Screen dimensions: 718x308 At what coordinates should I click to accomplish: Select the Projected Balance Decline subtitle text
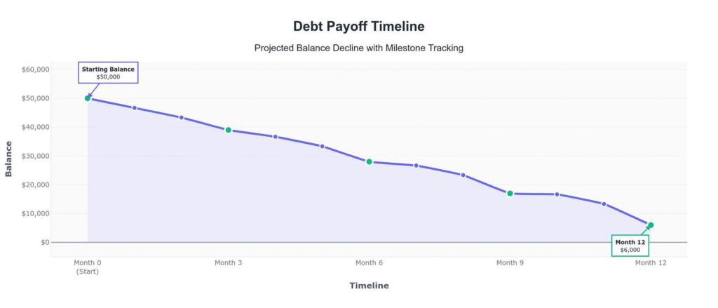[x=359, y=48]
